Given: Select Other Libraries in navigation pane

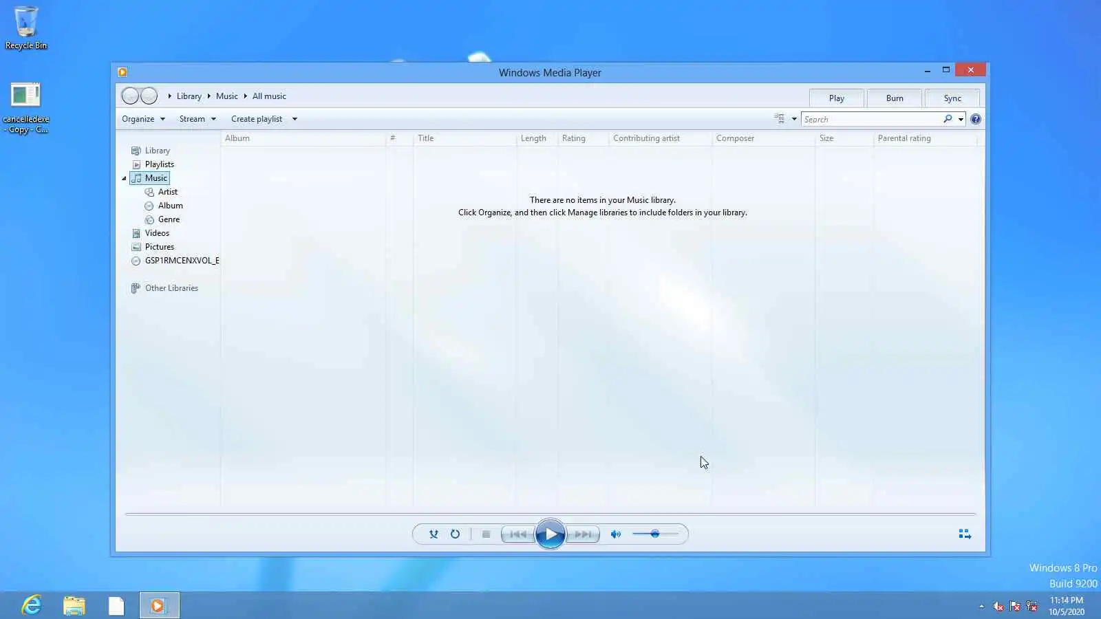Looking at the screenshot, I should click(x=171, y=288).
